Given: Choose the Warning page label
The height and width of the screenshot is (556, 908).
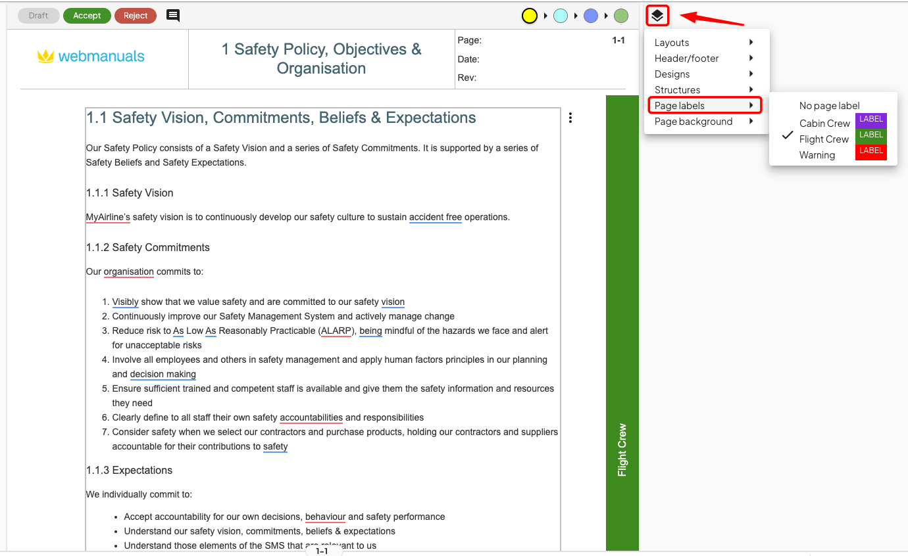Looking at the screenshot, I should tap(817, 155).
